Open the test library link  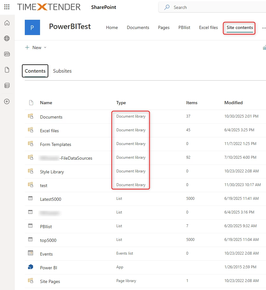(44, 185)
